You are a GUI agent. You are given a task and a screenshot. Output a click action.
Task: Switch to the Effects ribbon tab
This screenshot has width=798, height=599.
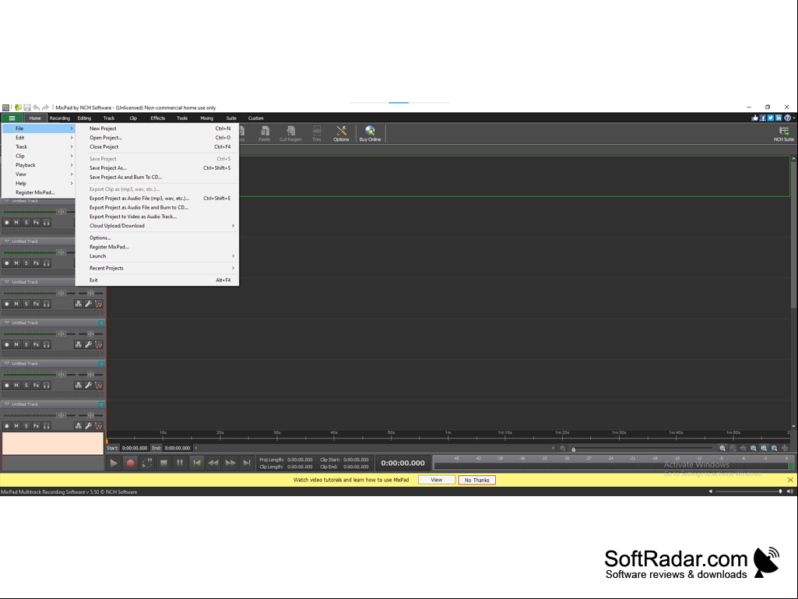click(158, 118)
